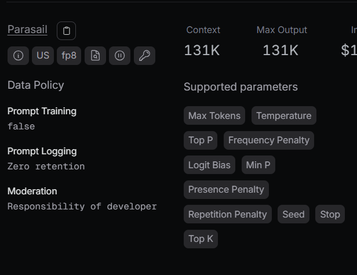Click the 131K value under Context
Viewport: 357px width, 275px height.
(202, 50)
